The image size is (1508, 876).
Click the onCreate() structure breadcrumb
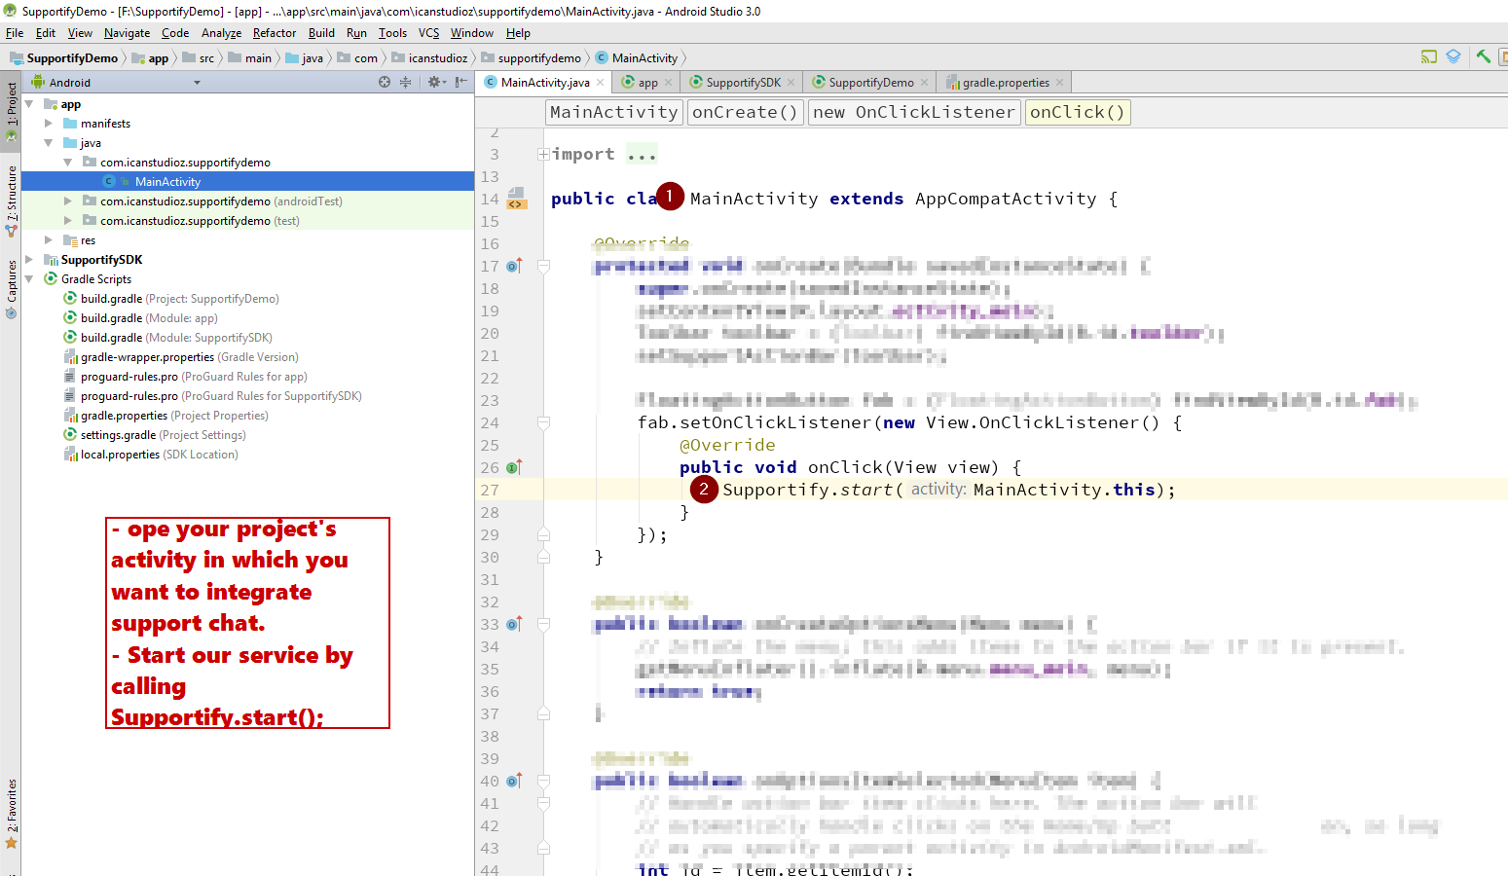point(745,112)
